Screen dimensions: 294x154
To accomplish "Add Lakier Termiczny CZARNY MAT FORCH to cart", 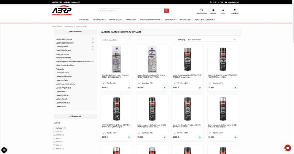I will pos(165,88).
